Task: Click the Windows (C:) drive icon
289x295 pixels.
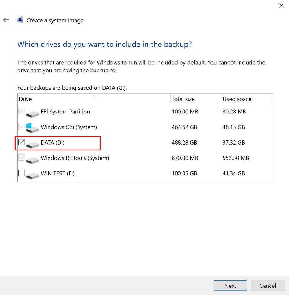Action: tap(33, 128)
